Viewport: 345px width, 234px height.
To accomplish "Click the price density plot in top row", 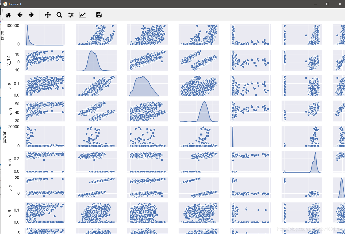I will (45, 35).
